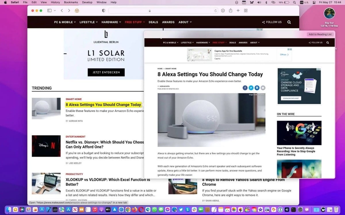Share the Alexa article to Facebook

coord(245,88)
